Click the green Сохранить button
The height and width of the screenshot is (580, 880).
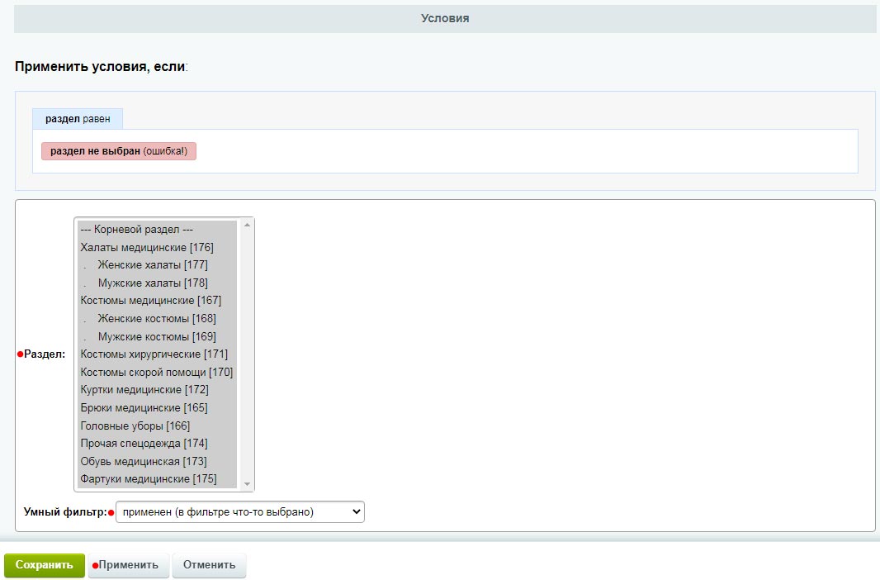45,565
